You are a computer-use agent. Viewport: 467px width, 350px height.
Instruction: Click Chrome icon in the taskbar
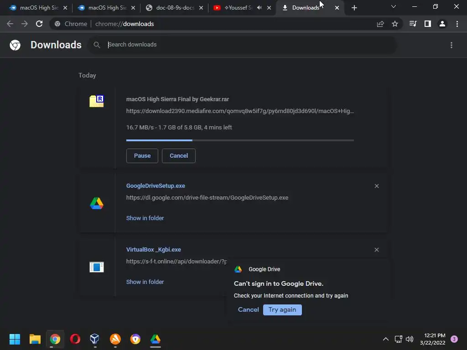click(x=55, y=339)
